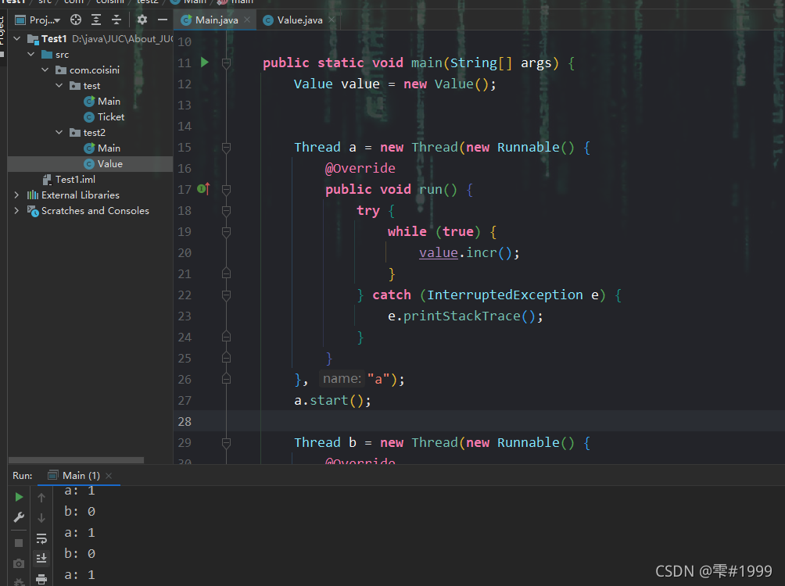Click the print icon in Run console
The height and width of the screenshot is (586, 785).
click(x=41, y=579)
